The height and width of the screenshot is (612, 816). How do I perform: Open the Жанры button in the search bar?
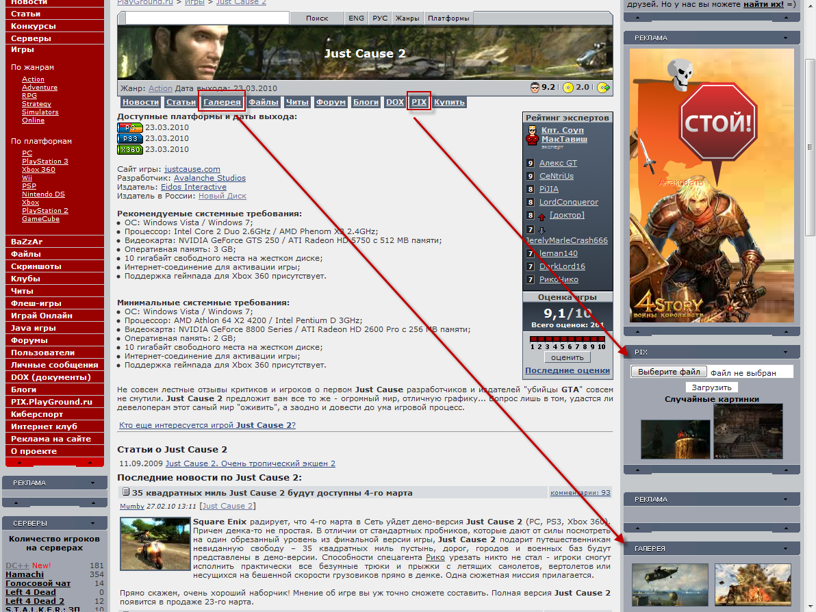point(407,18)
